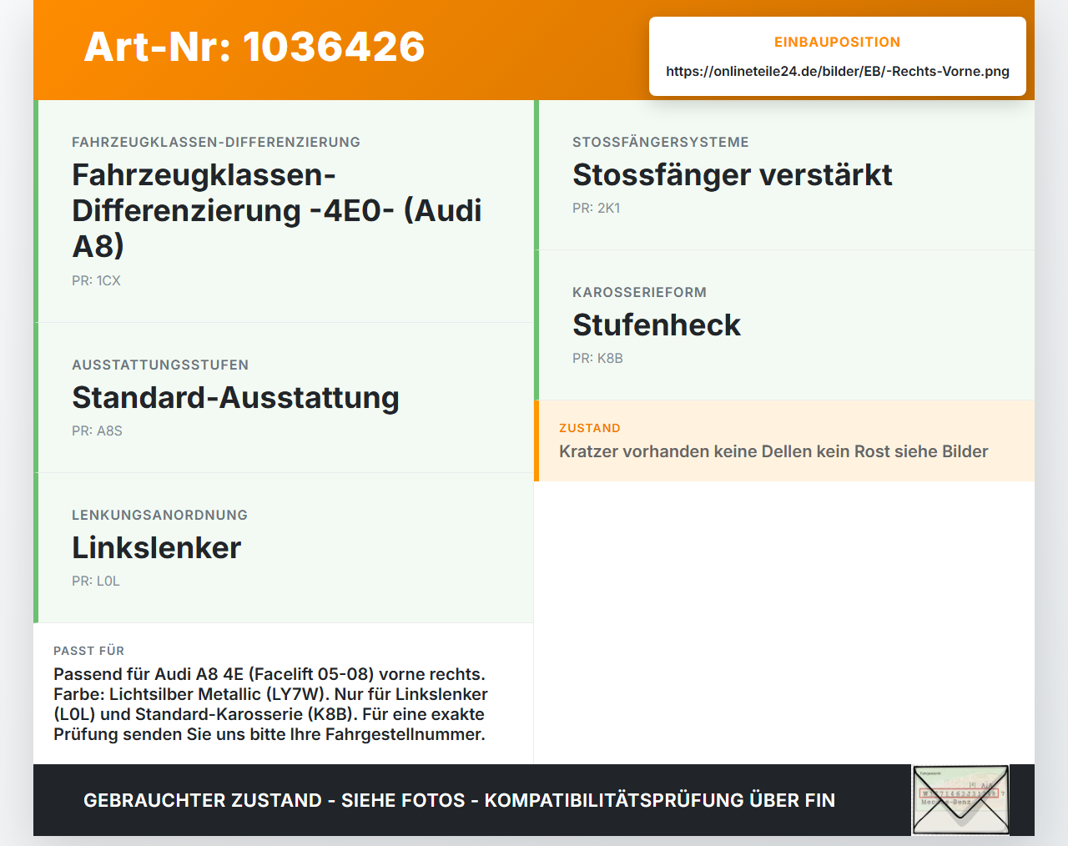
Task: Click 'Fahrzeugklassen-Differenzierung -4E0- (Audi A8)' title
Action: click(x=277, y=210)
